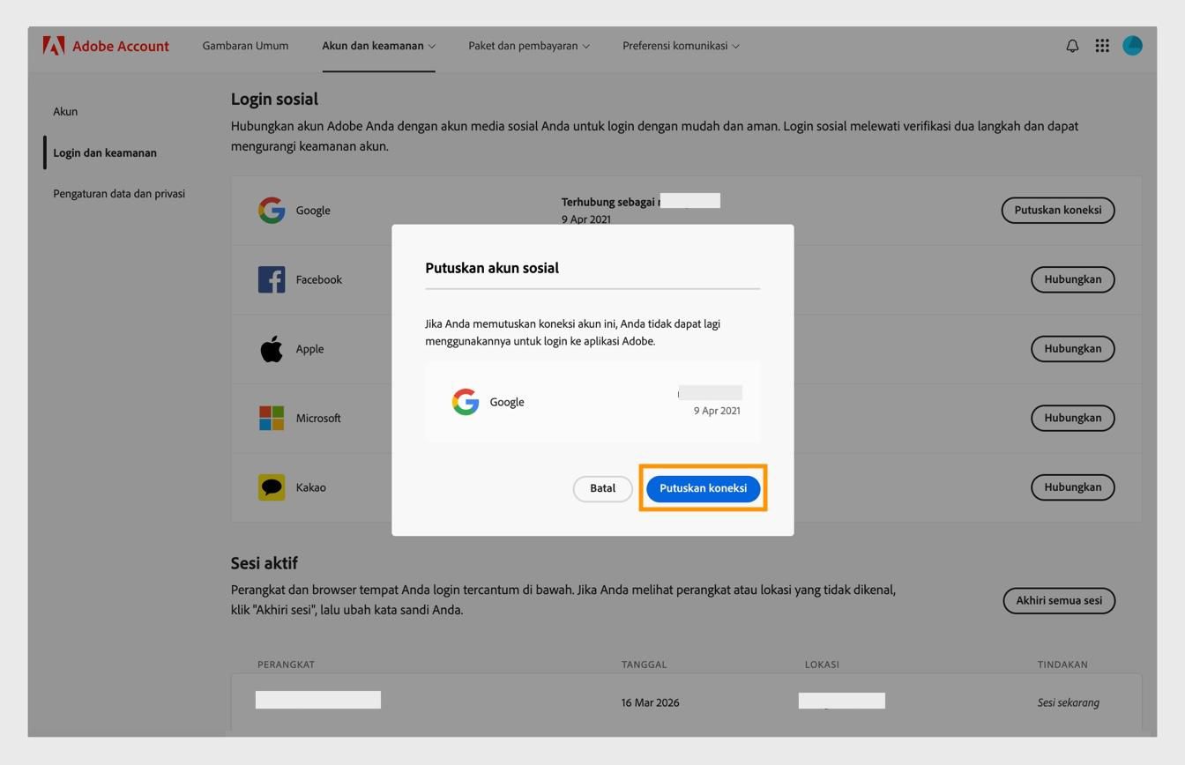Click the Adobe Account logo

point(106,45)
